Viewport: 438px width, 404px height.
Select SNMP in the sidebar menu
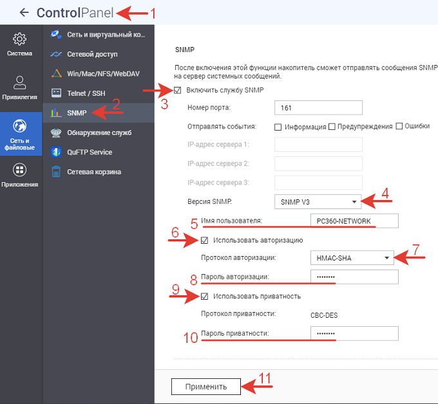coord(76,113)
